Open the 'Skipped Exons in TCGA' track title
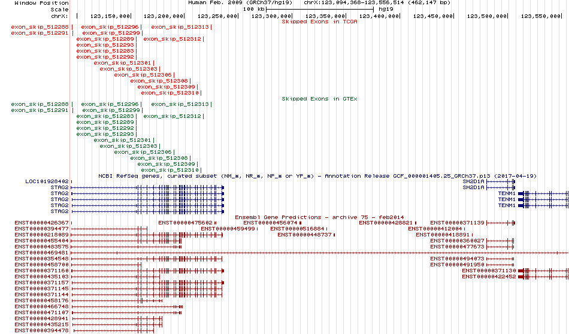 tap(319, 22)
